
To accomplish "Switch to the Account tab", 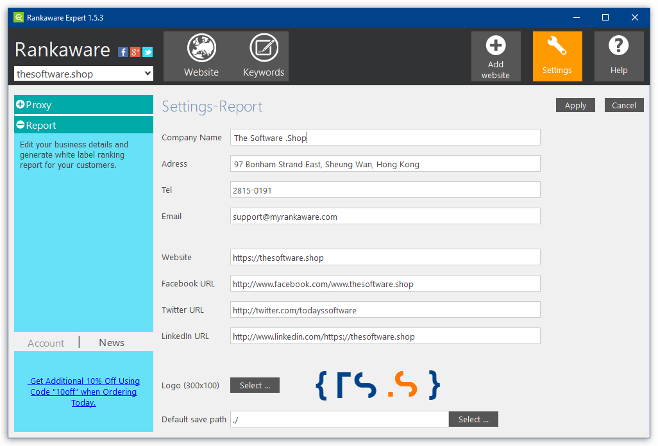I will point(46,342).
